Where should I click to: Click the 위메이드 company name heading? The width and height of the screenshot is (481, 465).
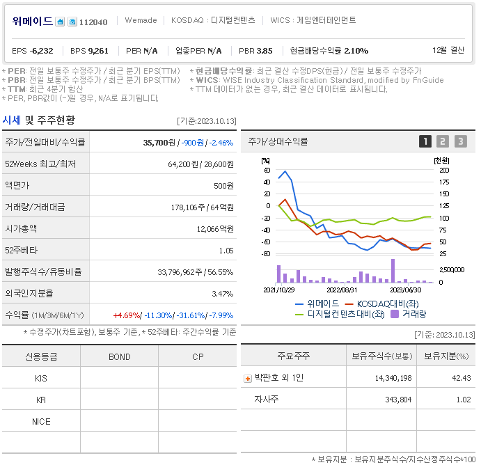tap(32, 21)
